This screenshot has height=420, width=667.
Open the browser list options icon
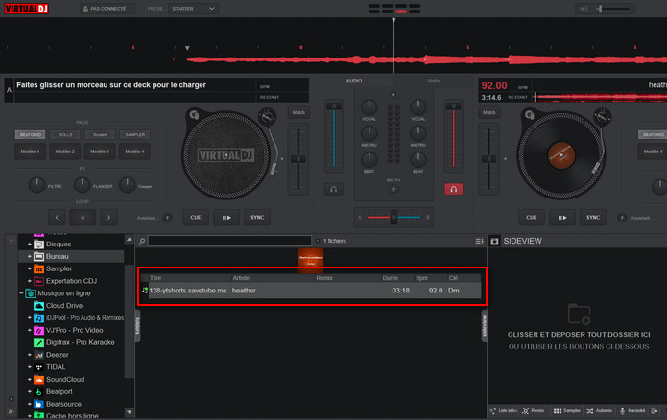[480, 241]
